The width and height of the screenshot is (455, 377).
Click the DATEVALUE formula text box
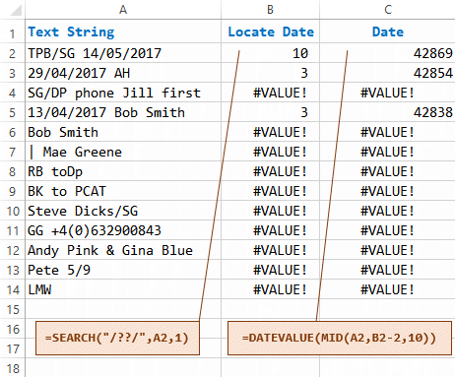point(340,338)
